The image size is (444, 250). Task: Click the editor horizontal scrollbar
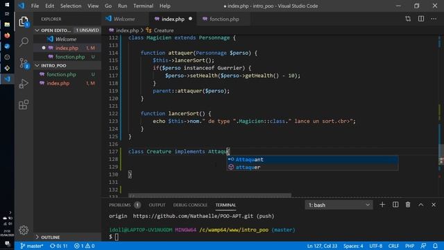click(210, 195)
